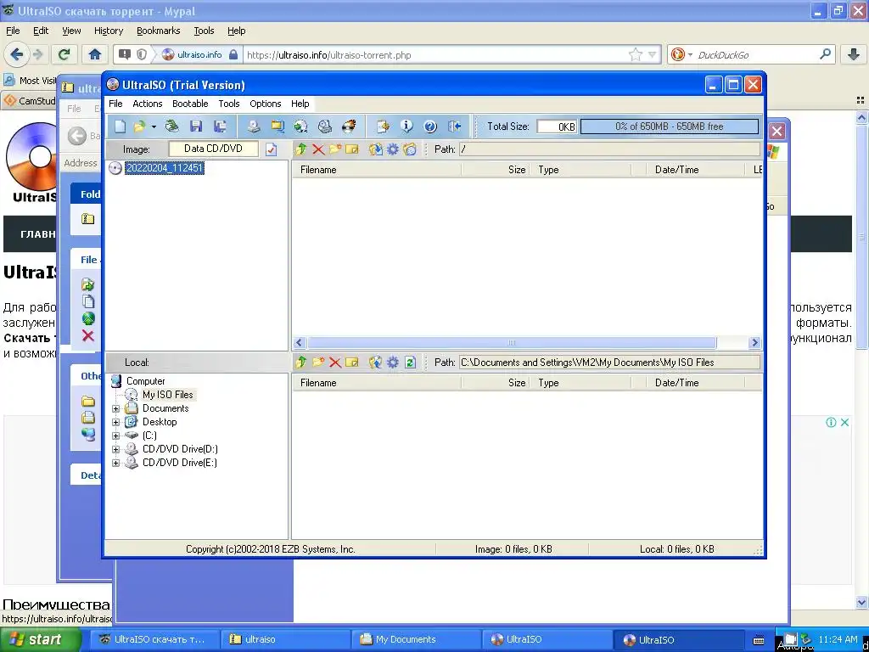Sort Local pane by the Date/Time column header
This screenshot has width=869, height=652.
click(x=696, y=383)
